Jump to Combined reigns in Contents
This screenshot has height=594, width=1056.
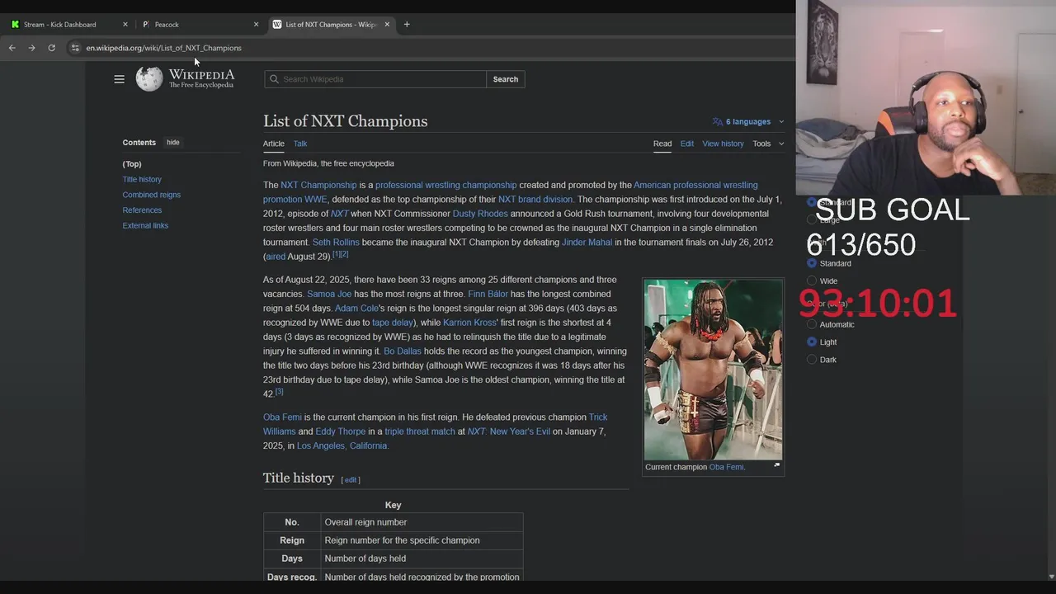coord(152,195)
